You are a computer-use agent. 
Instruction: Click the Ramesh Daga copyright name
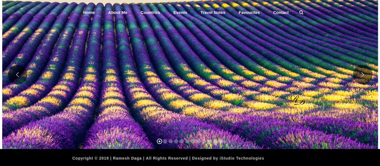click(x=127, y=158)
